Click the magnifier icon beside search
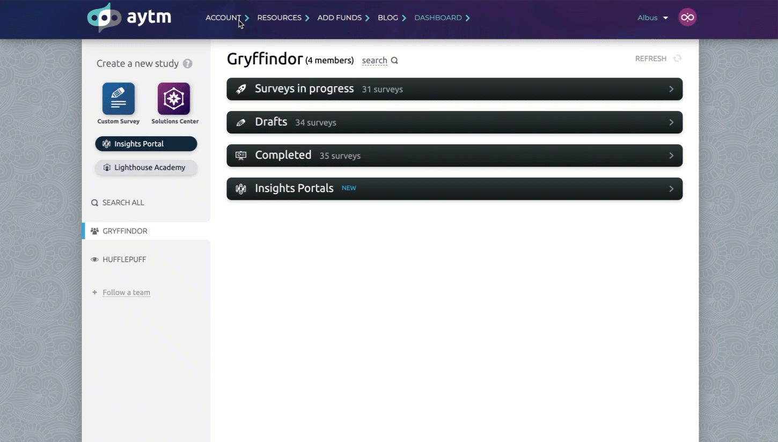778x442 pixels. pyautogui.click(x=394, y=61)
